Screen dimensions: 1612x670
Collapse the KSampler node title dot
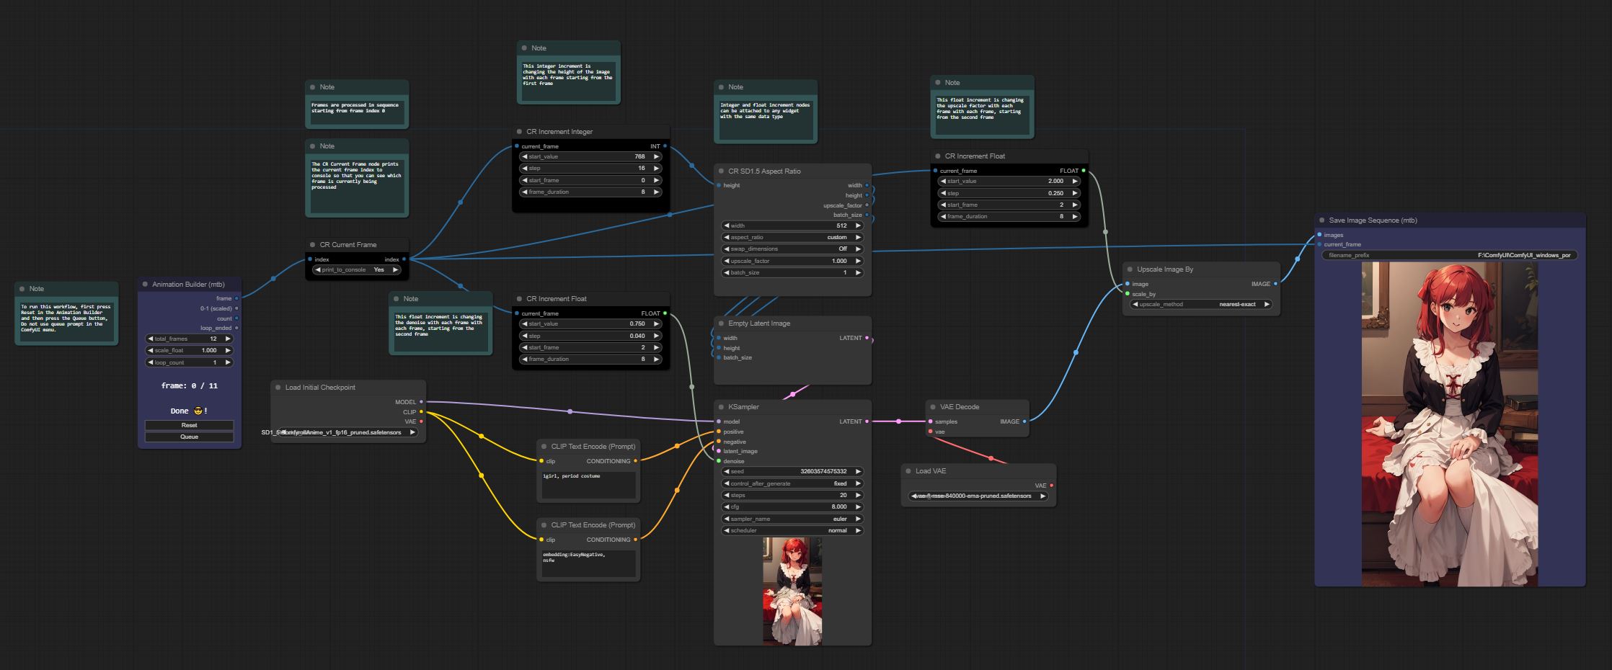point(721,407)
